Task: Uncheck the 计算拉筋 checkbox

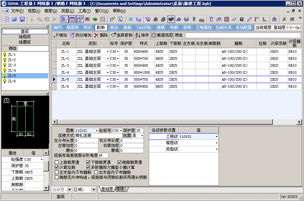Action: tap(57, 167)
